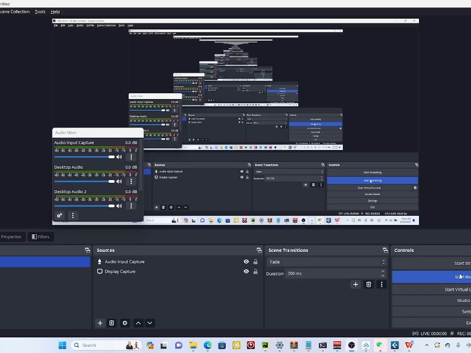Increase transition duration with up arrow

pos(383,271)
